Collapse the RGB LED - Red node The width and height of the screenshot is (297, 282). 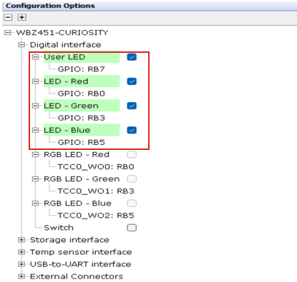tap(35, 154)
